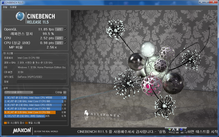Open the CPU (싱글 코어) ranking dropdown
This screenshot has height=137, width=219.
pos(19,92)
